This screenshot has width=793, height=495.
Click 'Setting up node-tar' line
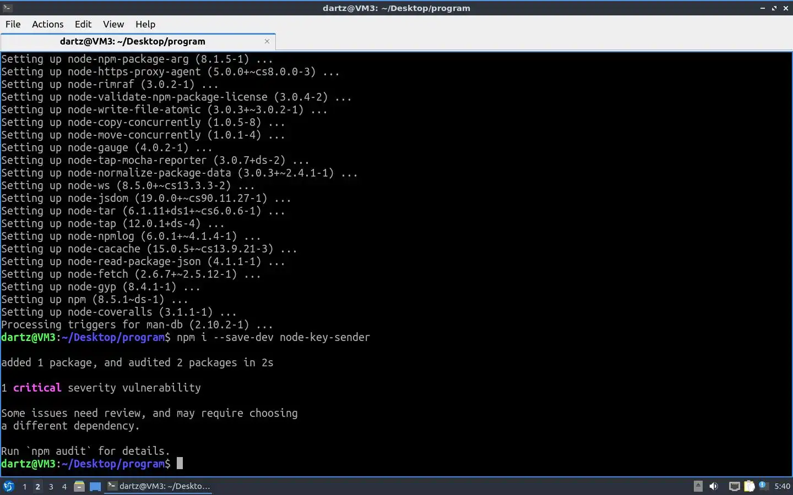143,211
